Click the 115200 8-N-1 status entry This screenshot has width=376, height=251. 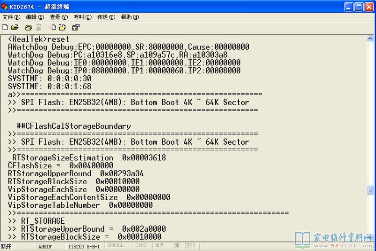pos(84,246)
